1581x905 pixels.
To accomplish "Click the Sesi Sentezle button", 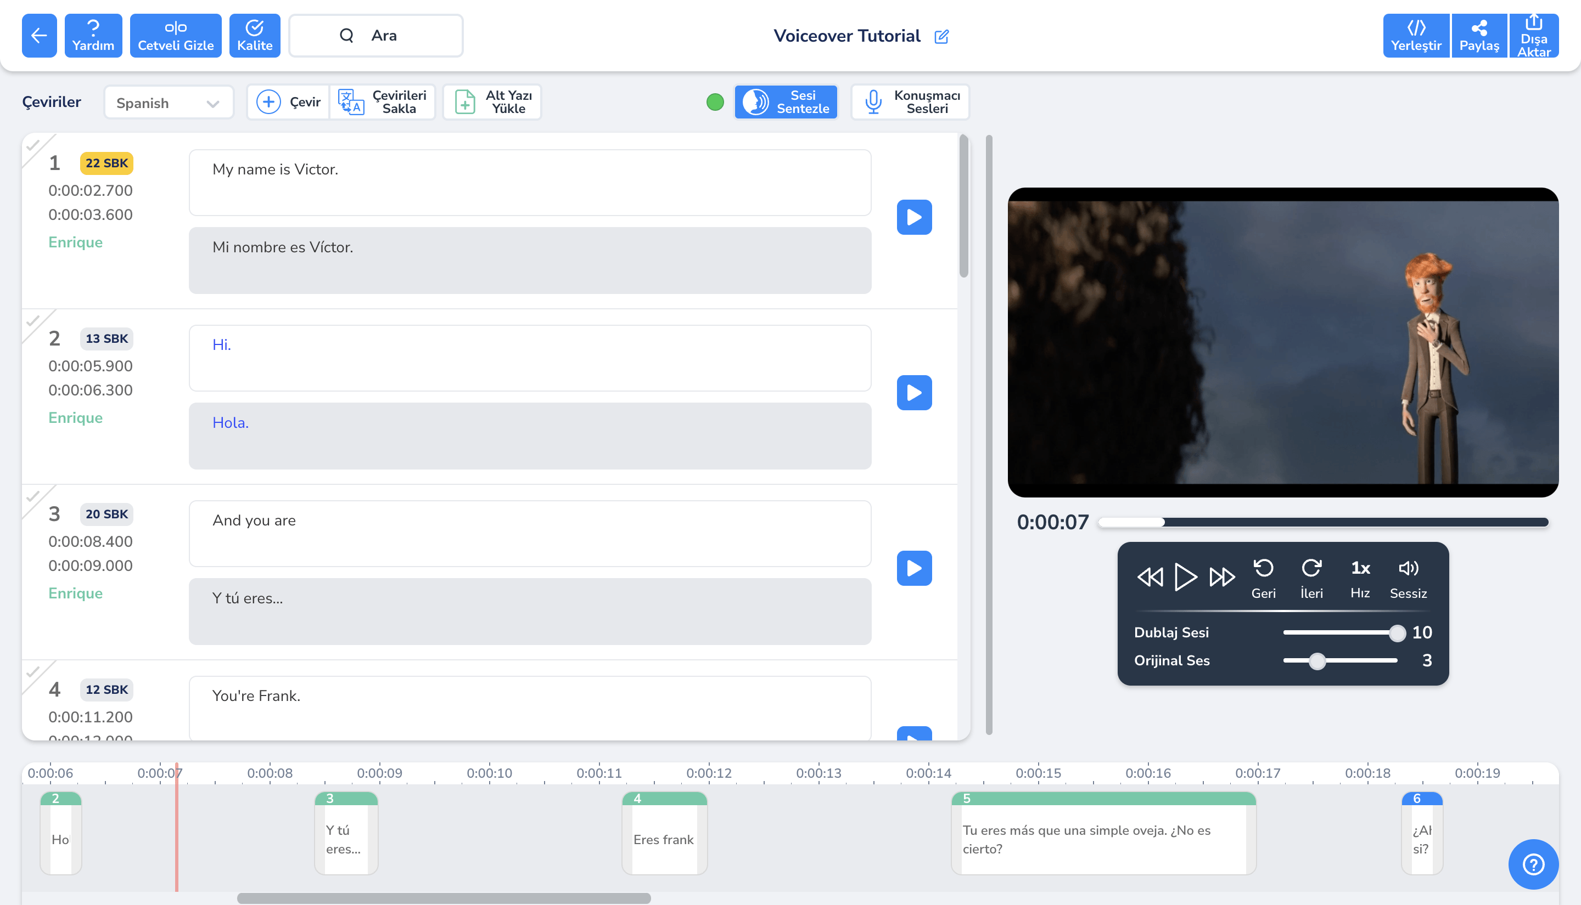I will coord(786,102).
